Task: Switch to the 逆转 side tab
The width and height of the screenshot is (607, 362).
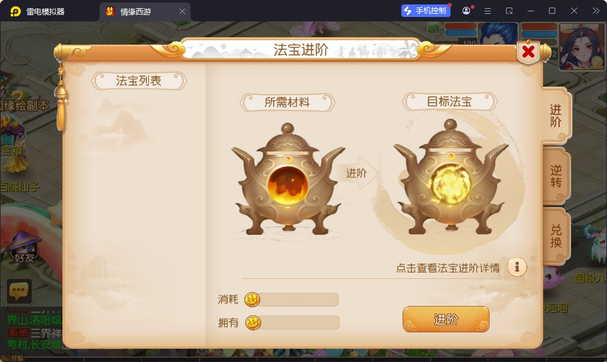Action: (x=556, y=176)
